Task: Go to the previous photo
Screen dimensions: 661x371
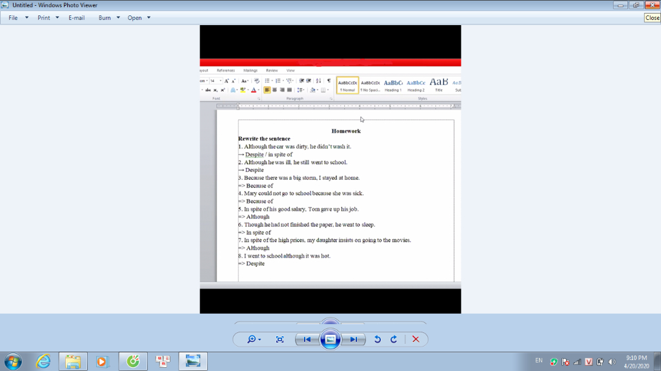Action: pyautogui.click(x=307, y=339)
